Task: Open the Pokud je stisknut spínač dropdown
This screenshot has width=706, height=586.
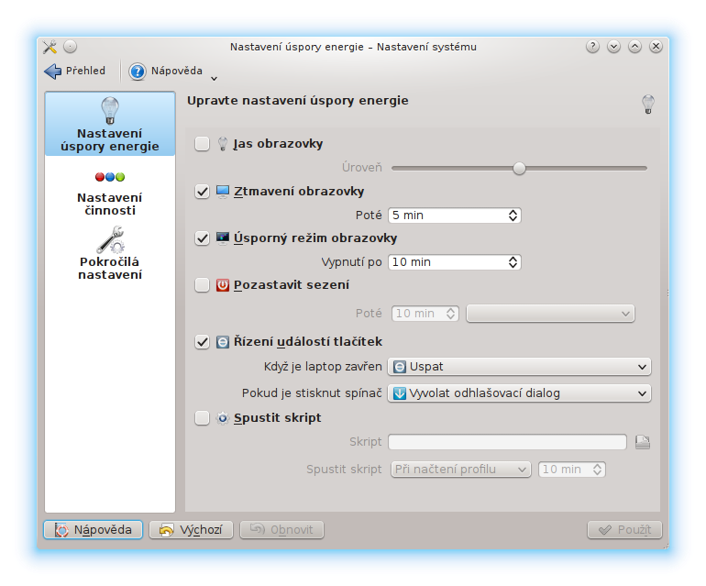Action: [x=519, y=393]
